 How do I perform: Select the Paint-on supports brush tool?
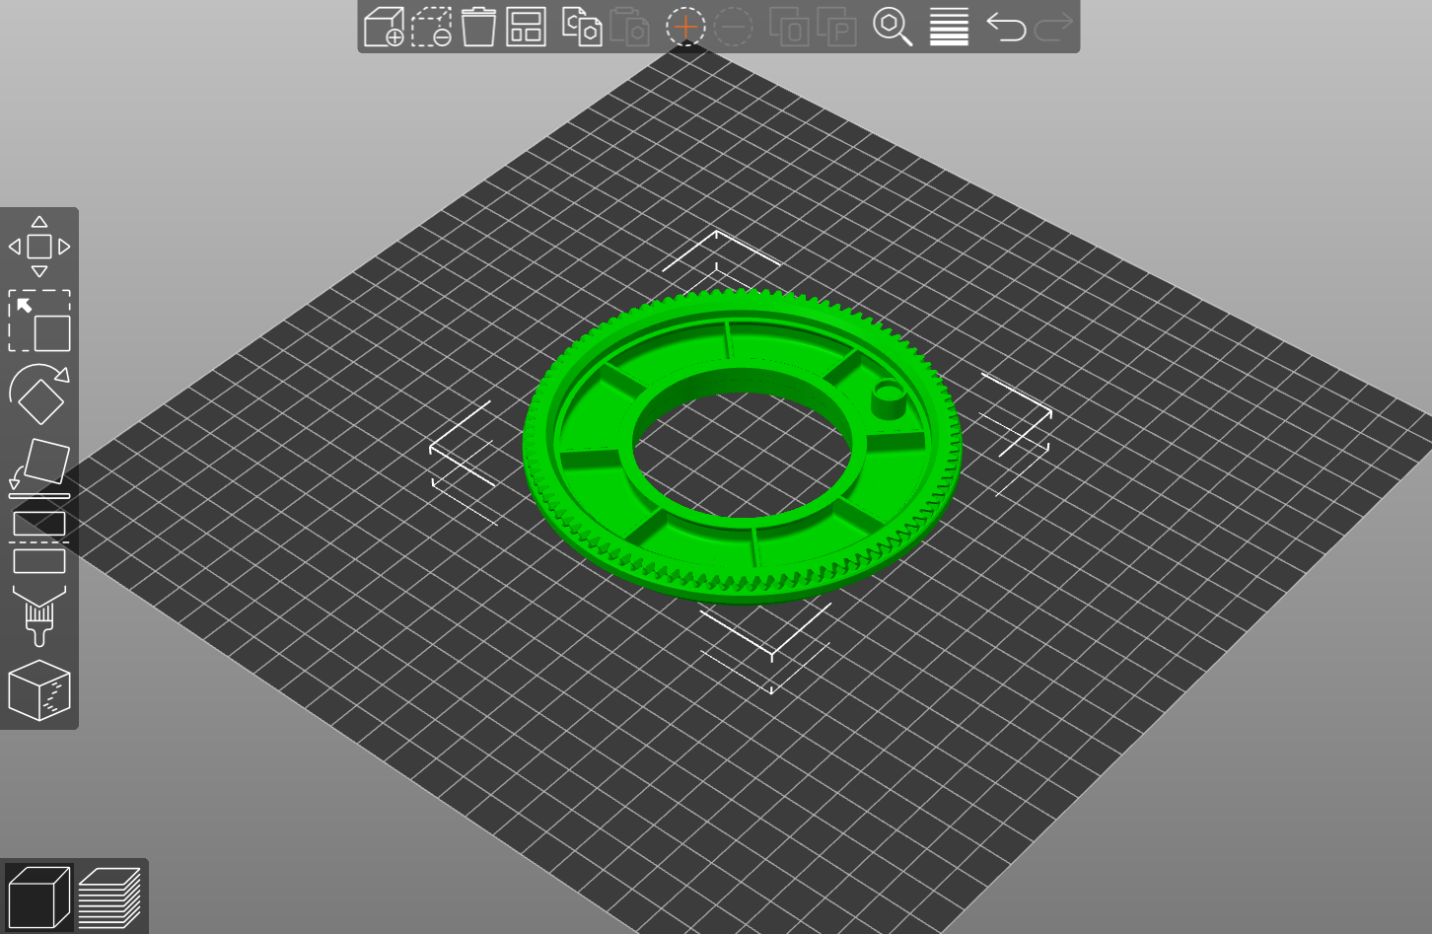coord(39,616)
